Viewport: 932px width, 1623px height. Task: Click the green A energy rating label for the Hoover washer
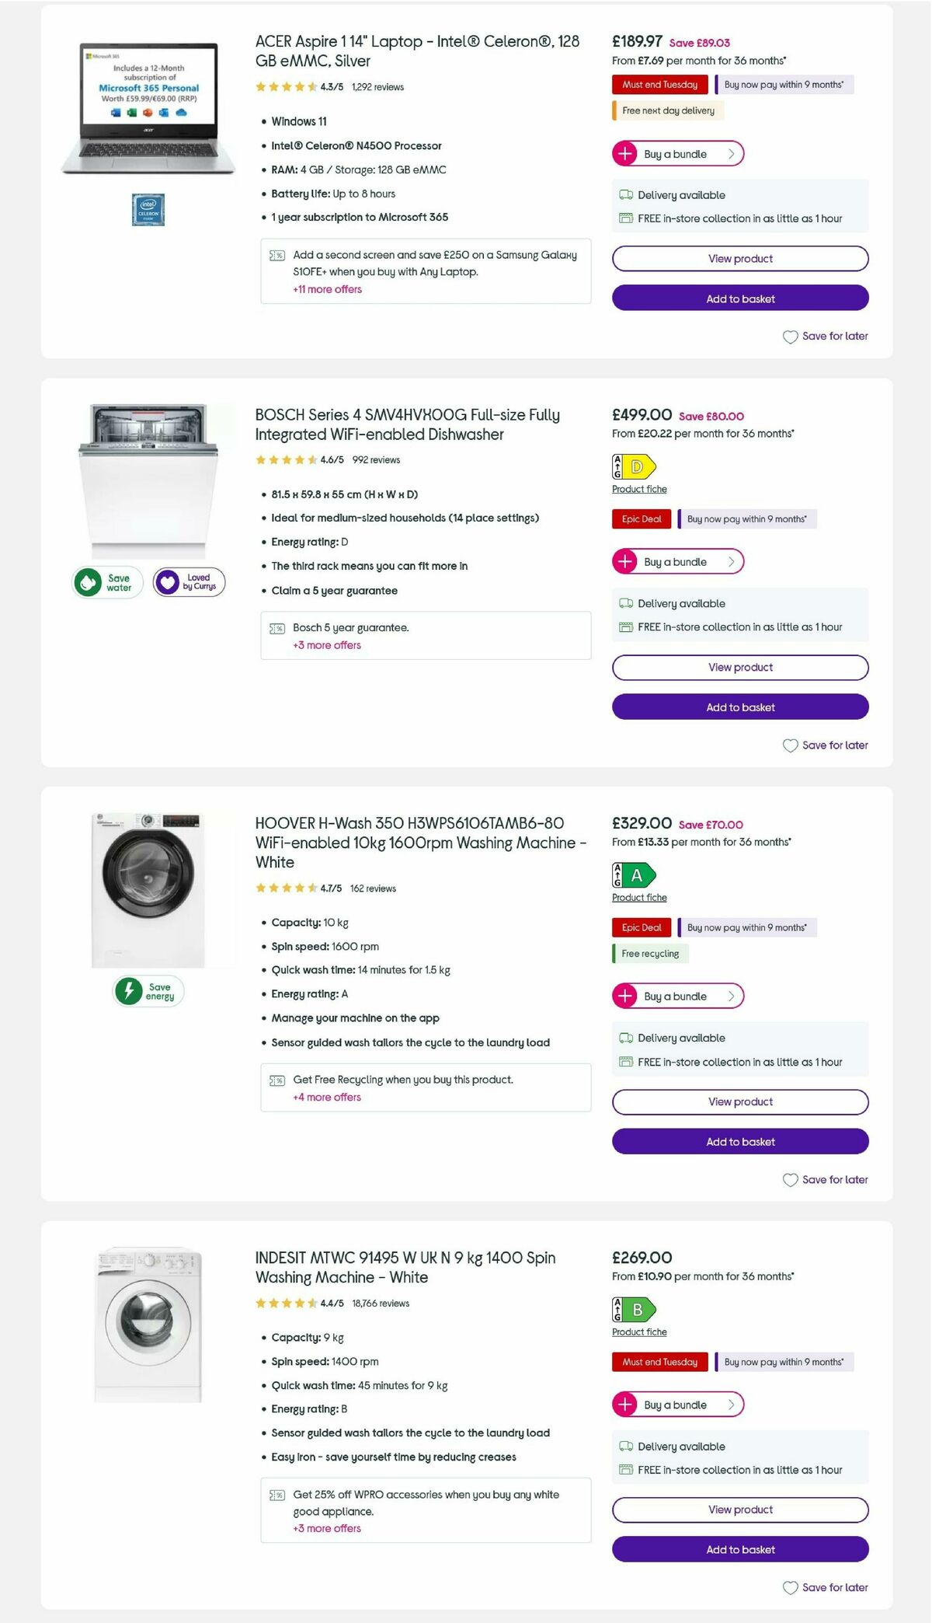[x=634, y=875]
